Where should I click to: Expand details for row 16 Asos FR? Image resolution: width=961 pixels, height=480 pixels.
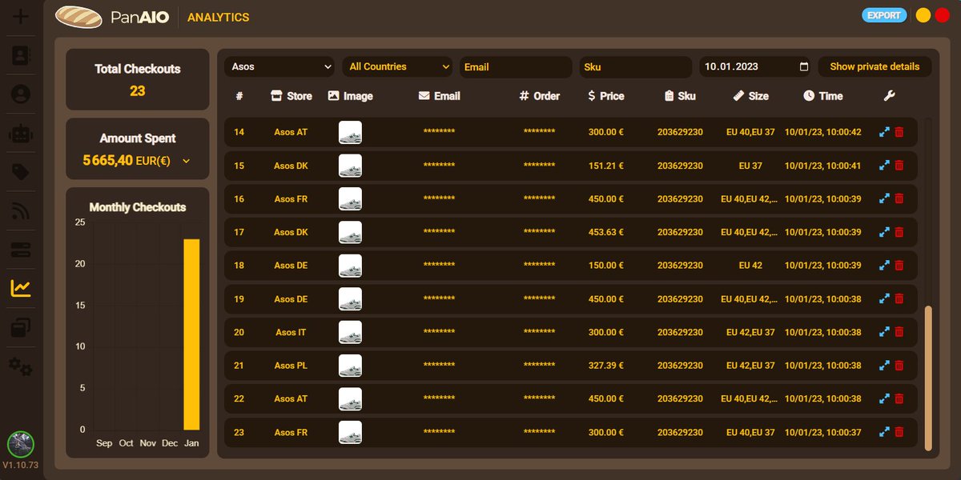coord(884,199)
